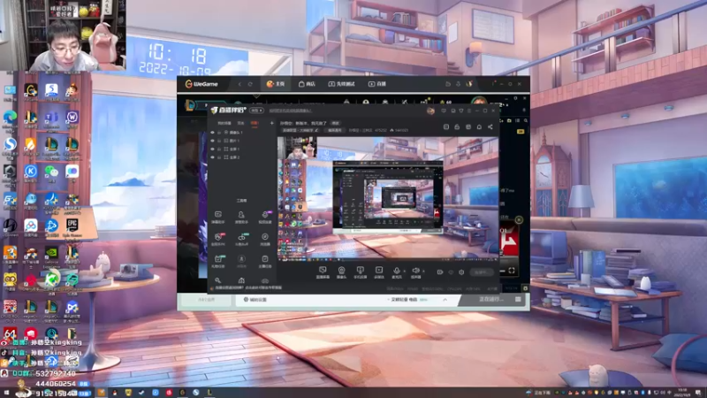Open stream settings gear icon
This screenshot has height=398, width=707.
461,272
